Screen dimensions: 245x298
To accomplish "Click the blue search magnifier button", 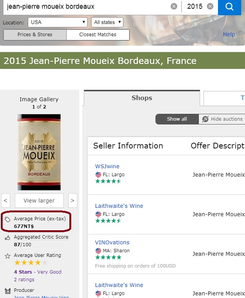I will (229, 7).
